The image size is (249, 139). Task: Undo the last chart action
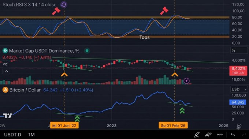tap(233, 135)
